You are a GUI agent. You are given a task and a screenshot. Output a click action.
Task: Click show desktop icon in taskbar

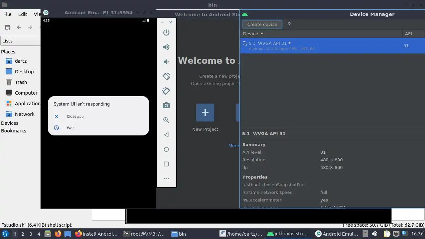(68, 234)
